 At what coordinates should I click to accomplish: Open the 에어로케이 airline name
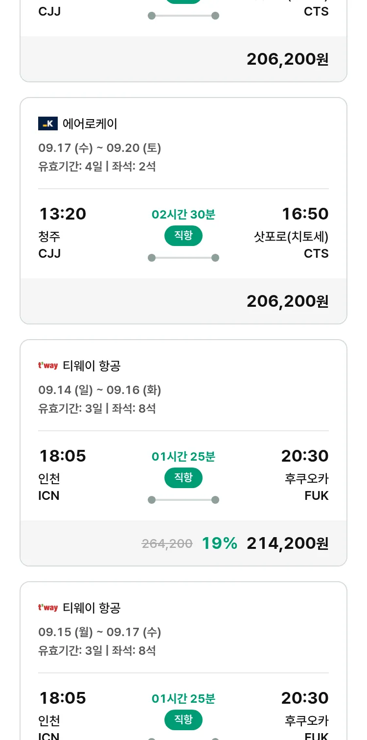click(90, 123)
